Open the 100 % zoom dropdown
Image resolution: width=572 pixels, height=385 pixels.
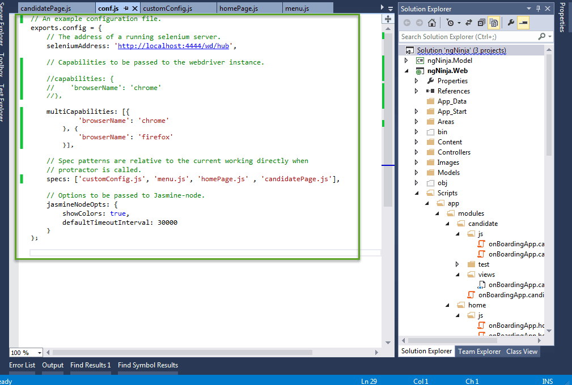click(x=39, y=353)
